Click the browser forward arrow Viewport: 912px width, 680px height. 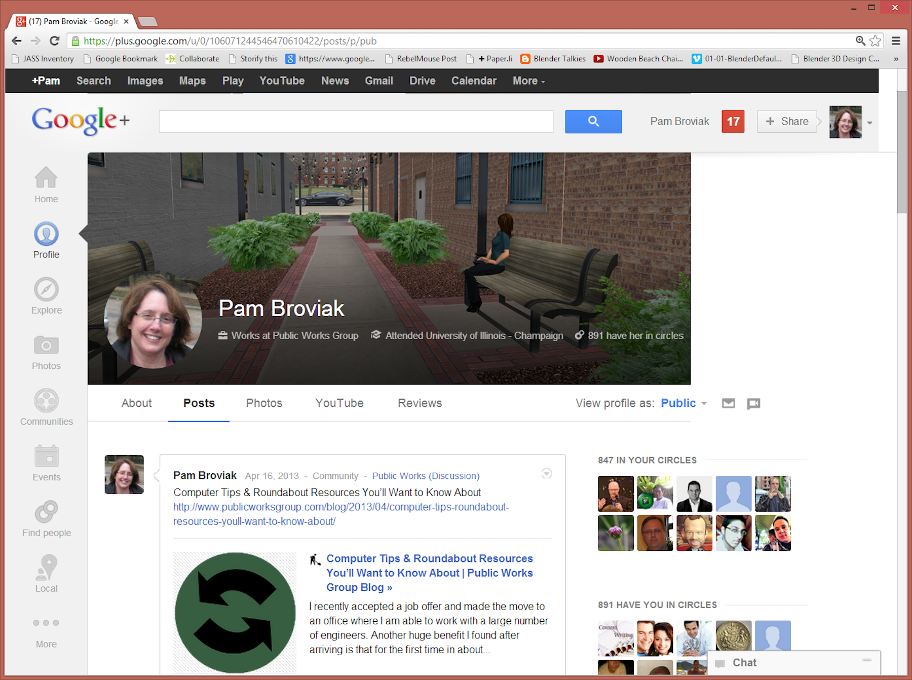[35, 41]
